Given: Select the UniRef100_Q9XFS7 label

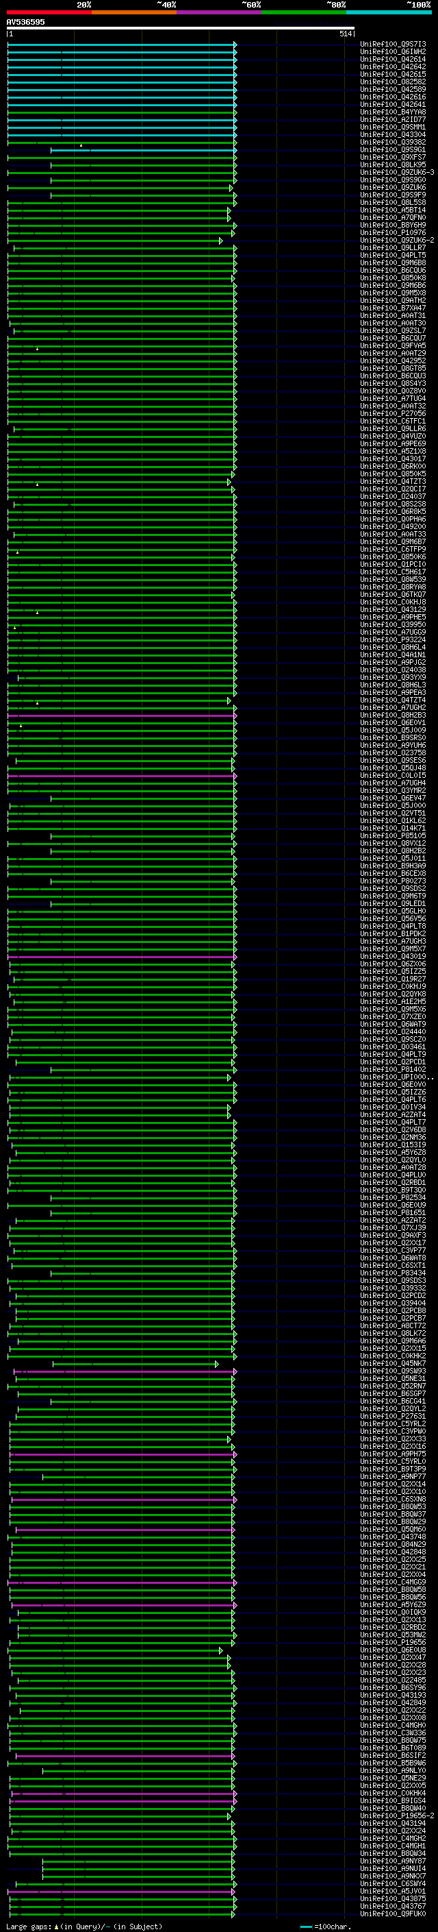Looking at the screenshot, I should click(393, 158).
